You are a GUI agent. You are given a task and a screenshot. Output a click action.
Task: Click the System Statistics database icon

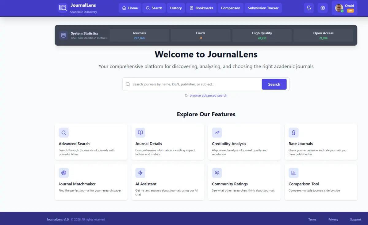(x=63, y=35)
